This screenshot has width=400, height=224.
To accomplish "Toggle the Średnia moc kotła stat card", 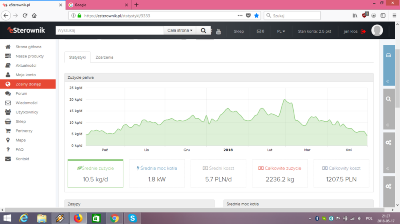I will pyautogui.click(x=157, y=173).
